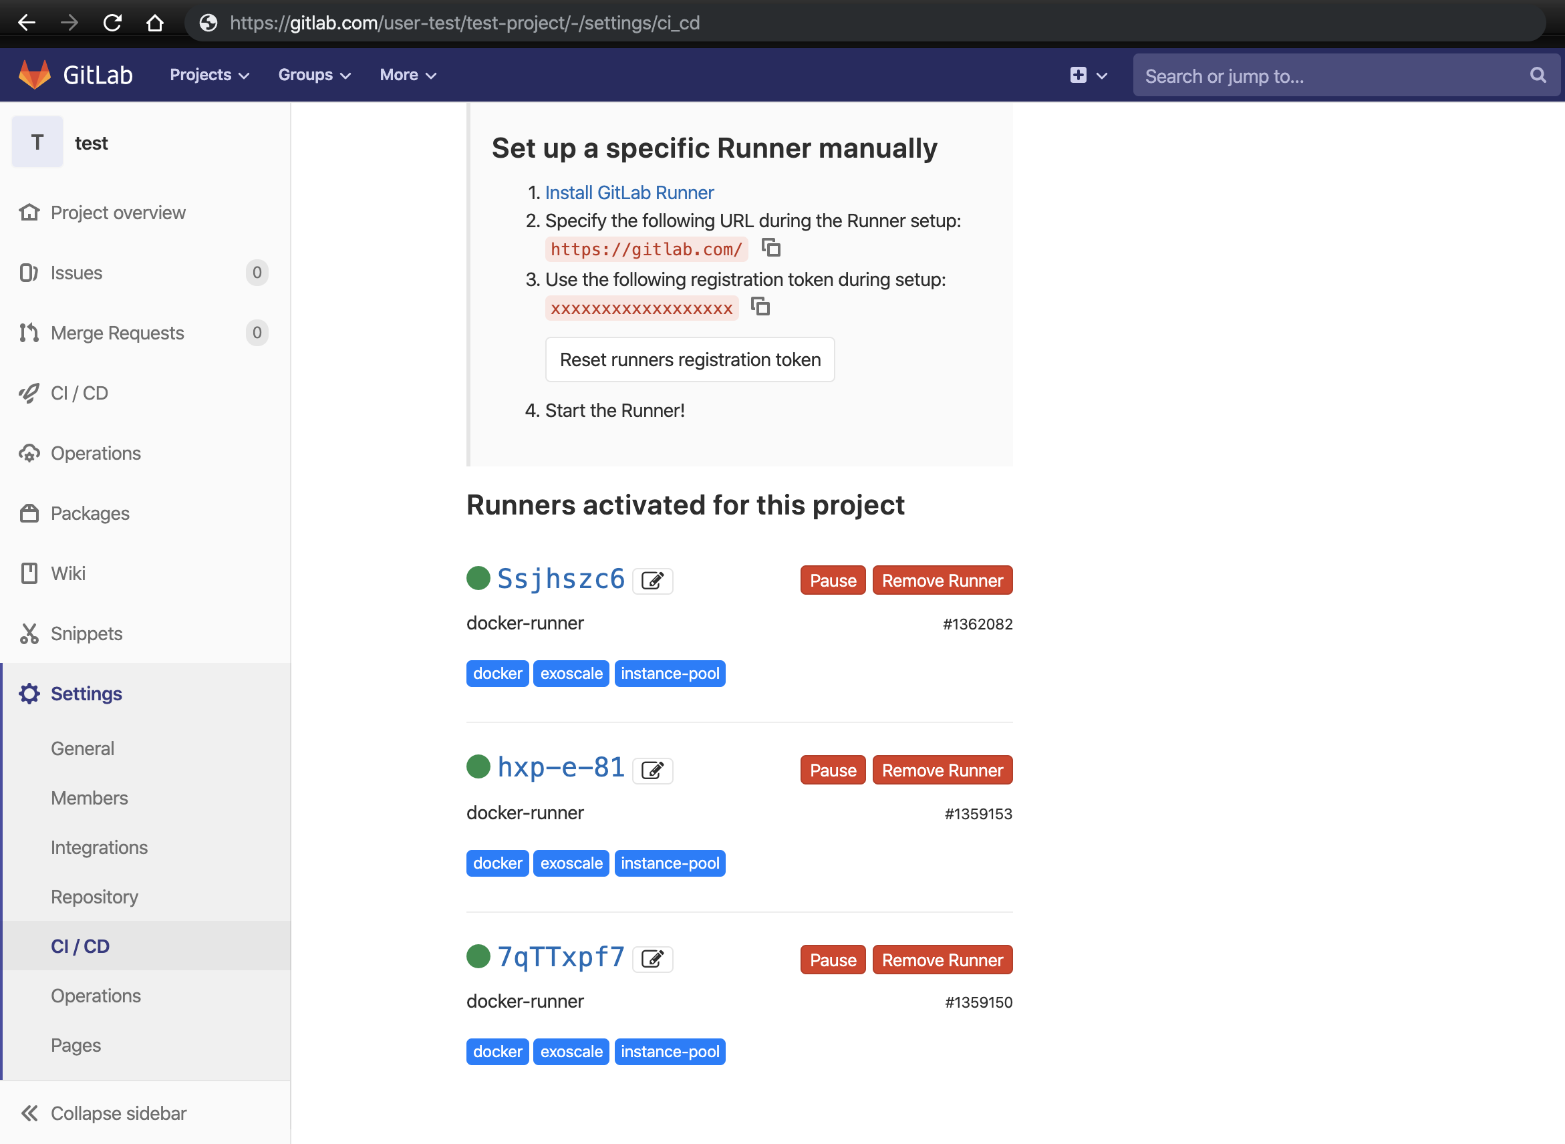Image resolution: width=1565 pixels, height=1144 pixels.
Task: Open the Projects dropdown menu
Action: [209, 75]
